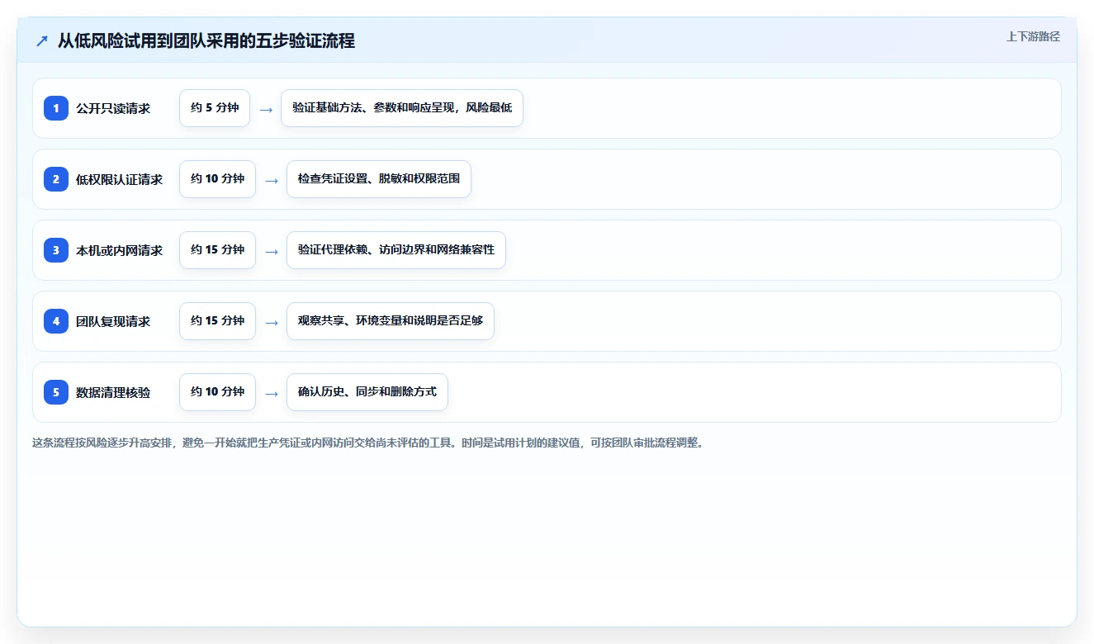Click the '本机或内网请求' step title
Viewport: 1094px width, 644px height.
[x=120, y=250]
